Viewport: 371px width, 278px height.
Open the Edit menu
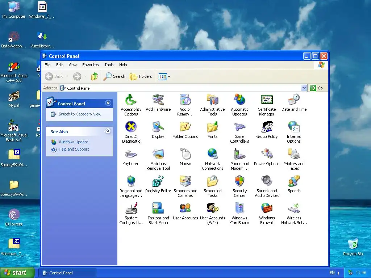pyautogui.click(x=59, y=65)
